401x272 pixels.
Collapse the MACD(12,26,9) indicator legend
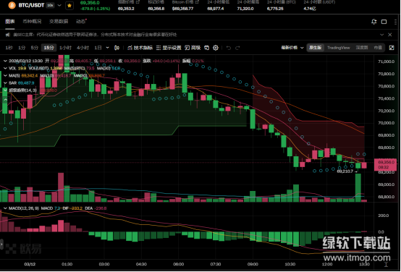[x=5, y=208]
